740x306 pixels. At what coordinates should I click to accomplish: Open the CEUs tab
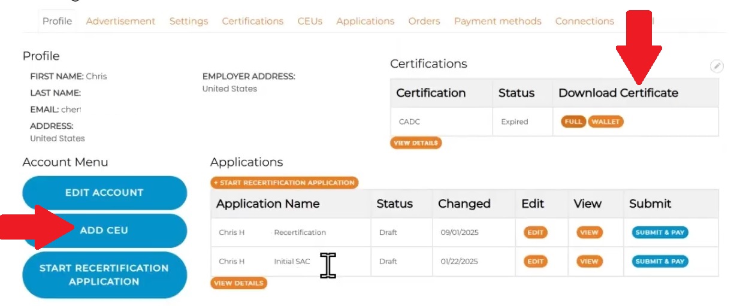[310, 21]
